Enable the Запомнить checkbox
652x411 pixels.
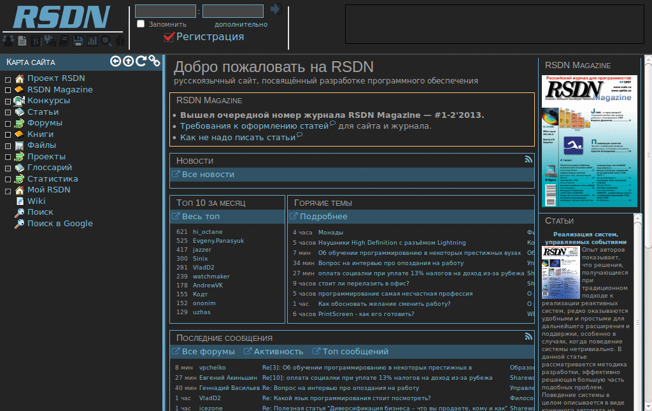tap(140, 24)
